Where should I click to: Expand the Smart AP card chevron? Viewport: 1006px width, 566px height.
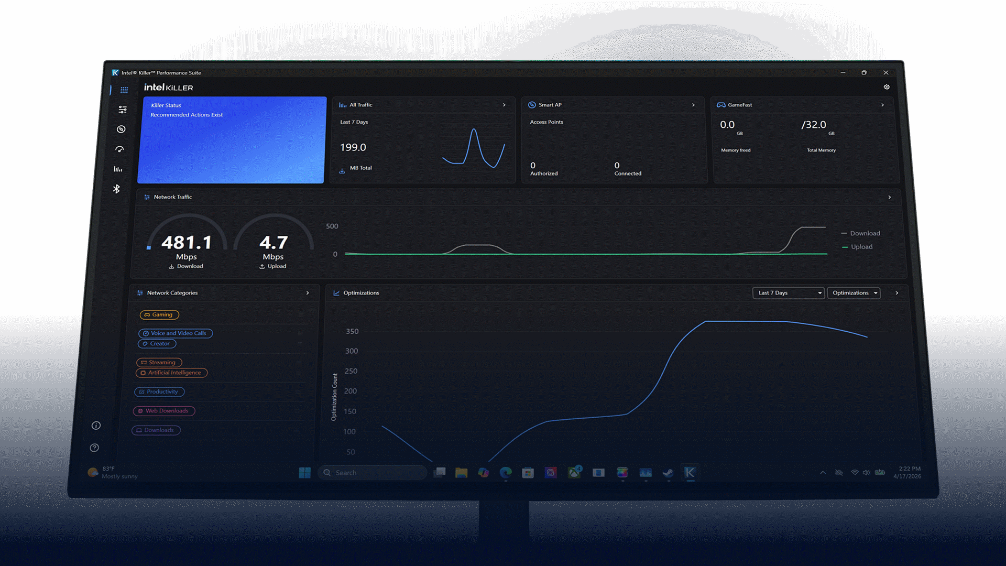(x=694, y=105)
